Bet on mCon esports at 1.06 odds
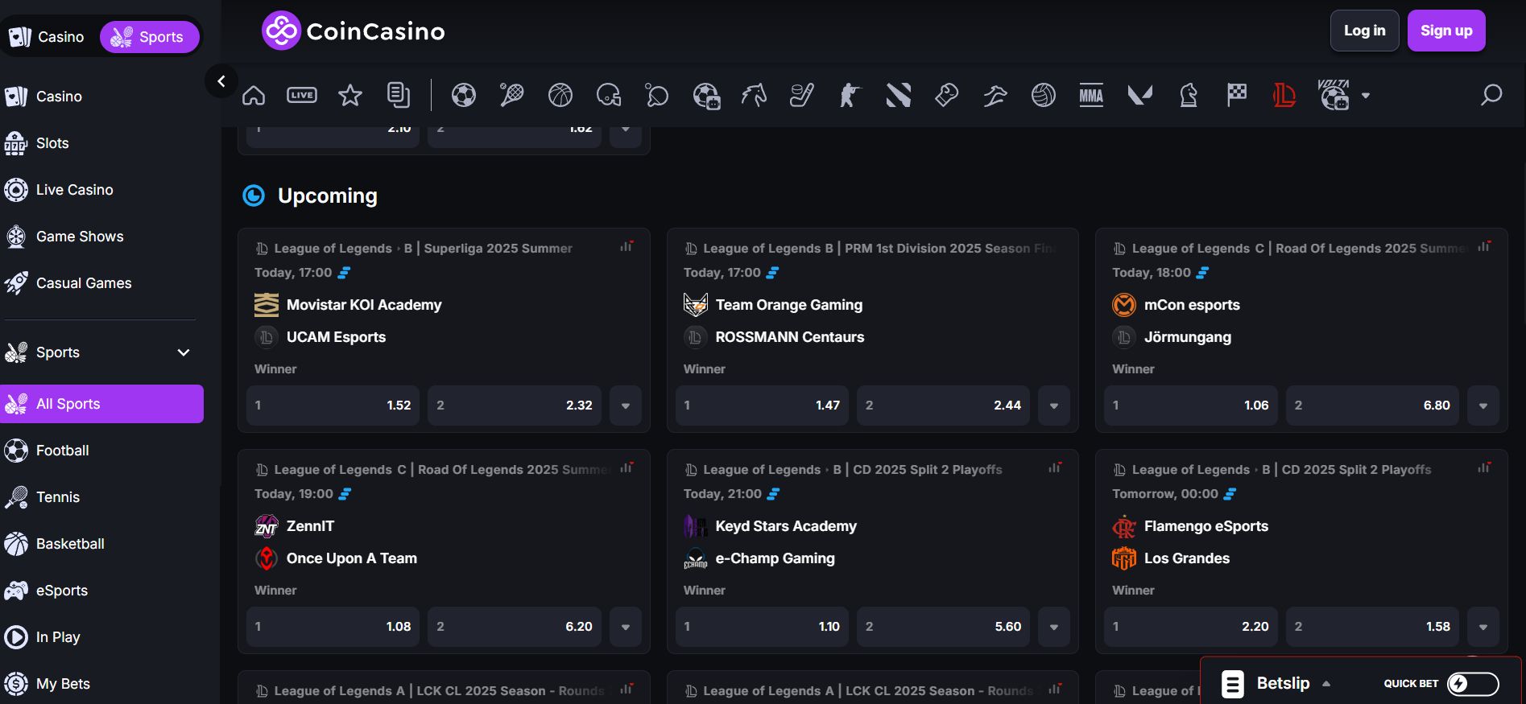This screenshot has height=704, width=1526. (x=1190, y=406)
